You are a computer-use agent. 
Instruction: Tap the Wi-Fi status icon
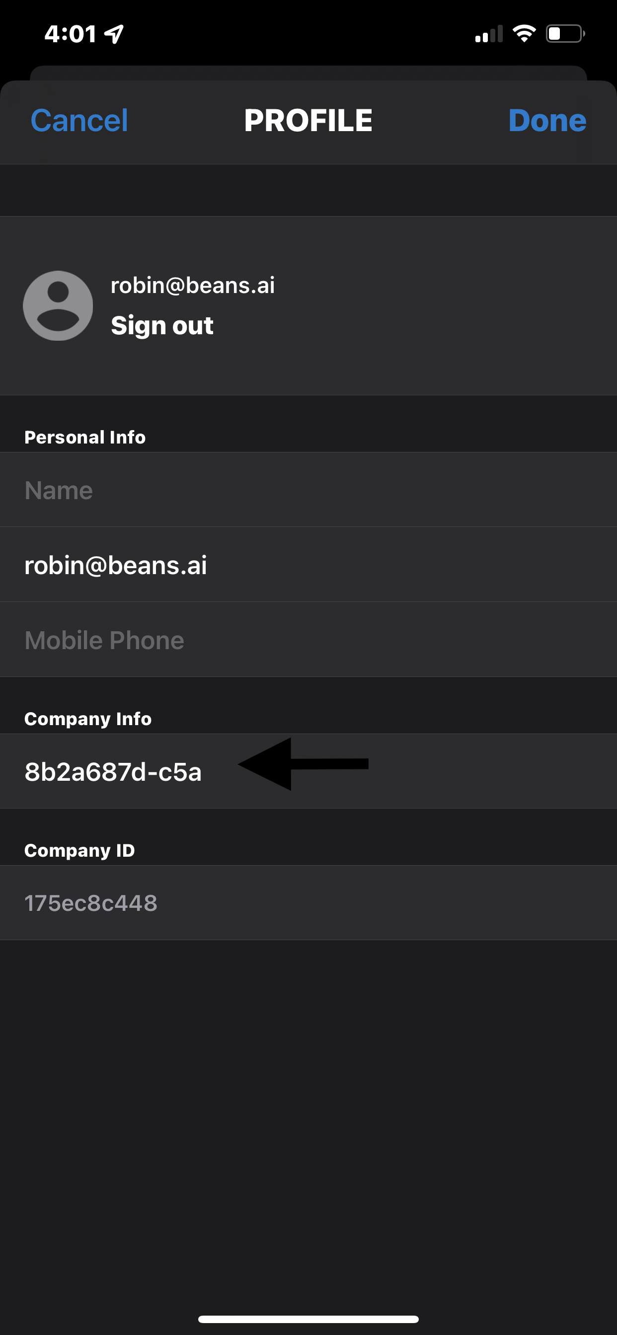tap(524, 34)
